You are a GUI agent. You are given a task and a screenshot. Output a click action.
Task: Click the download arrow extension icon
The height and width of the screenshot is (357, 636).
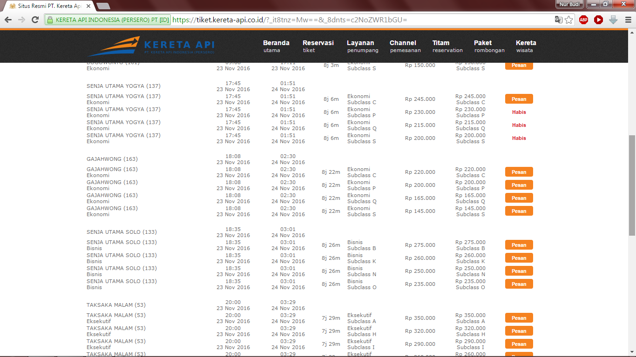point(613,20)
